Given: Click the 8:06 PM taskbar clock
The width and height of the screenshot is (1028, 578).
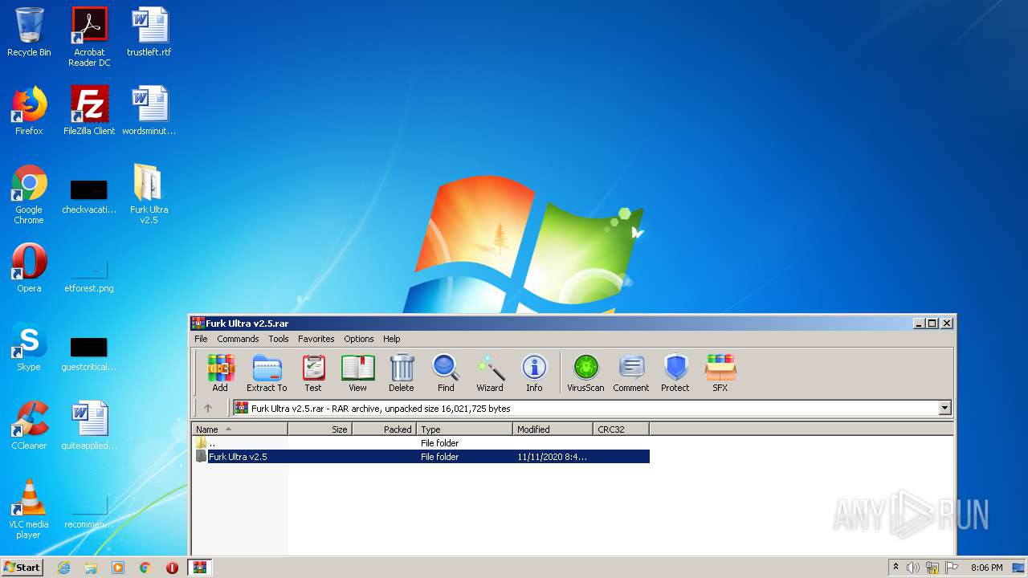Looking at the screenshot, I should point(986,568).
